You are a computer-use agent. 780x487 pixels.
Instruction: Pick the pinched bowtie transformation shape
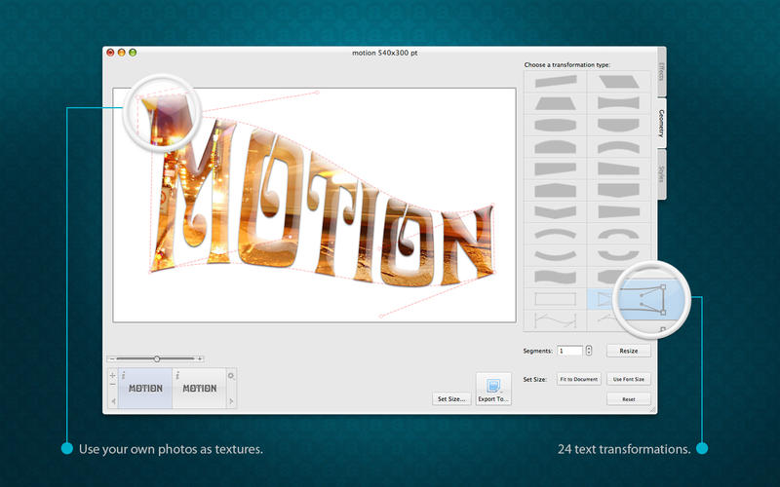(619, 103)
